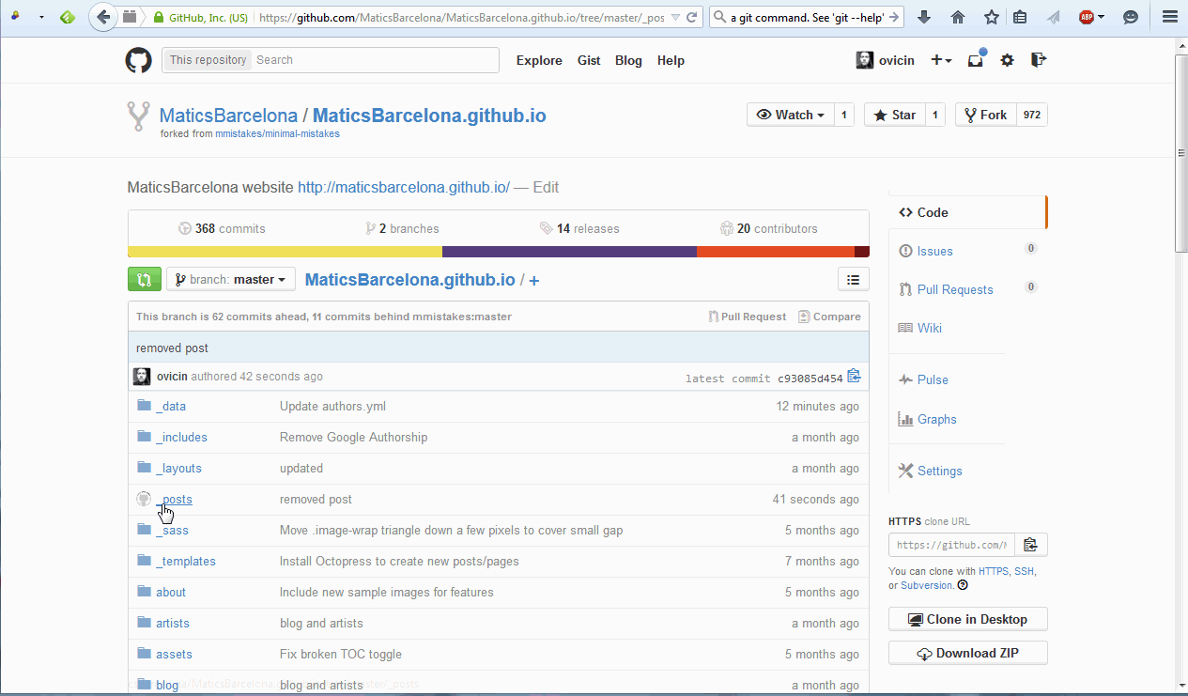Open the Firefox hamburger menu
This screenshot has height=696, width=1188.
coord(1168,17)
